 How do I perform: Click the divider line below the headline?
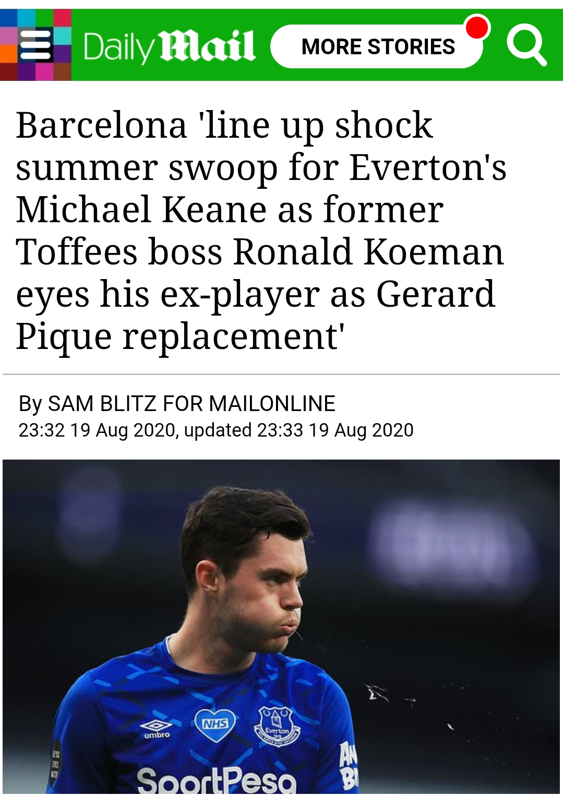(x=281, y=374)
